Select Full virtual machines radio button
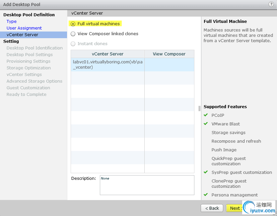This screenshot has height=216, width=277. tap(73, 24)
